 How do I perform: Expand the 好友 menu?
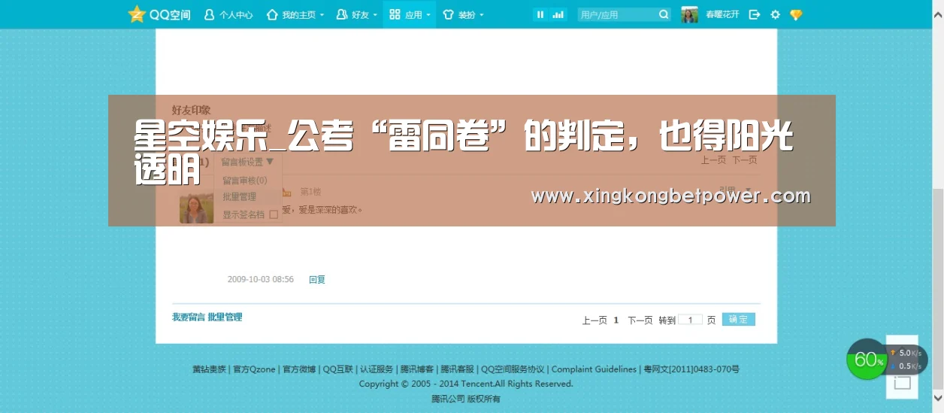(x=356, y=14)
